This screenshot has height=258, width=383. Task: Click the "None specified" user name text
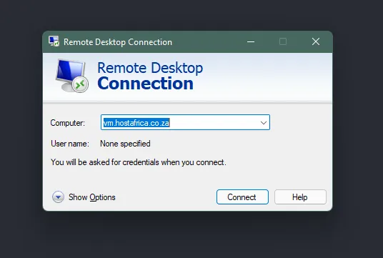(x=125, y=144)
